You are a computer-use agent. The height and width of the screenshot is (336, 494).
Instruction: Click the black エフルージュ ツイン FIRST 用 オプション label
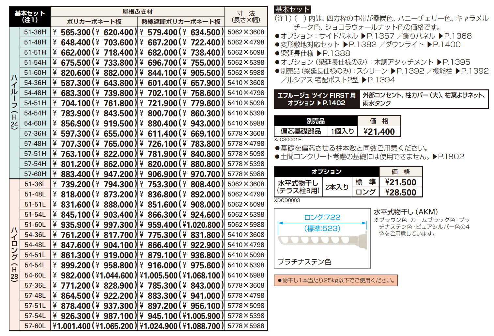(316, 99)
